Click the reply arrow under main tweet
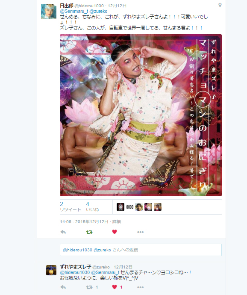The image size is (247, 295). [63, 232]
